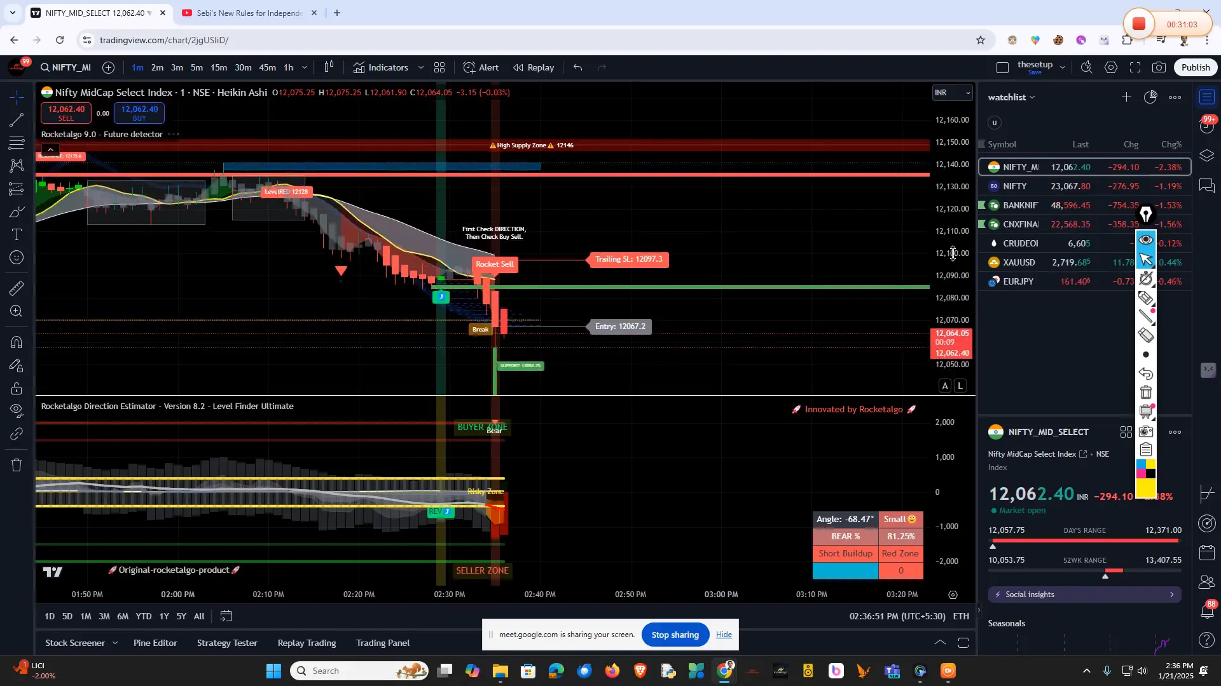Undo last chart action
Screen dimensions: 1221x686
(577, 67)
